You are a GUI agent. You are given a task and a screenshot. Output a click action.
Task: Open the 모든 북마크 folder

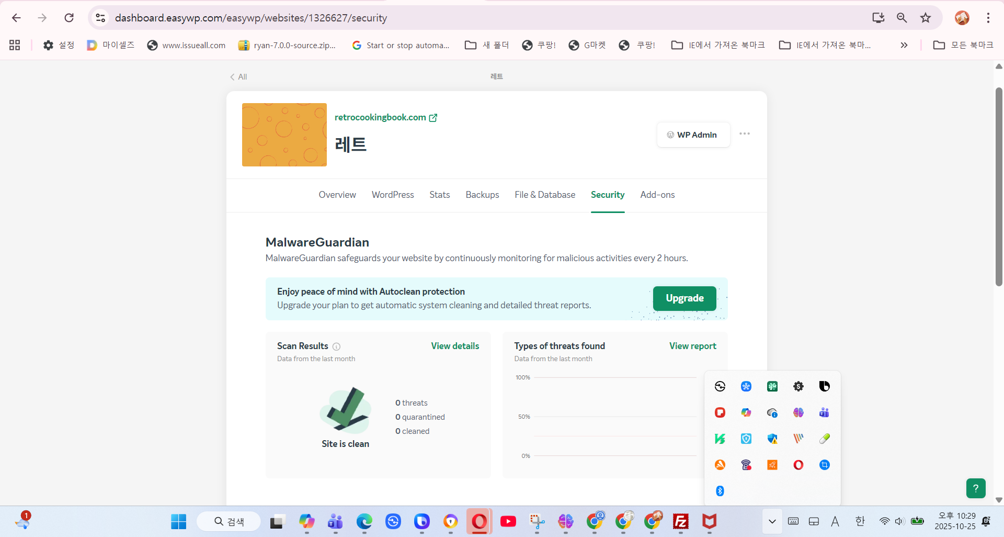coord(964,45)
